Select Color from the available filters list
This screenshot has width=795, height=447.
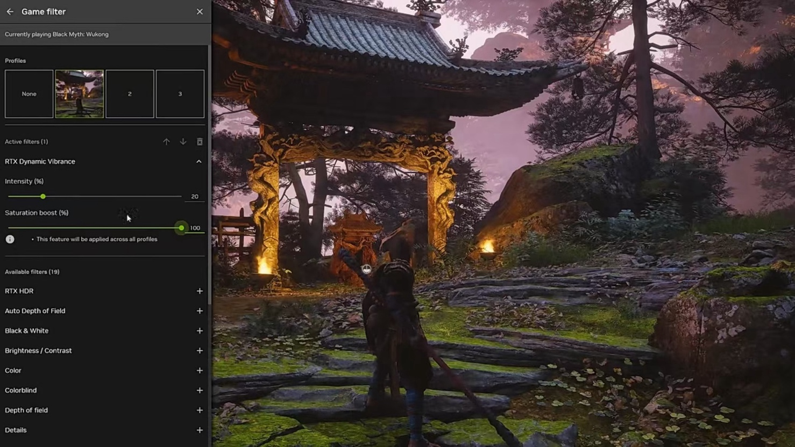pyautogui.click(x=13, y=370)
